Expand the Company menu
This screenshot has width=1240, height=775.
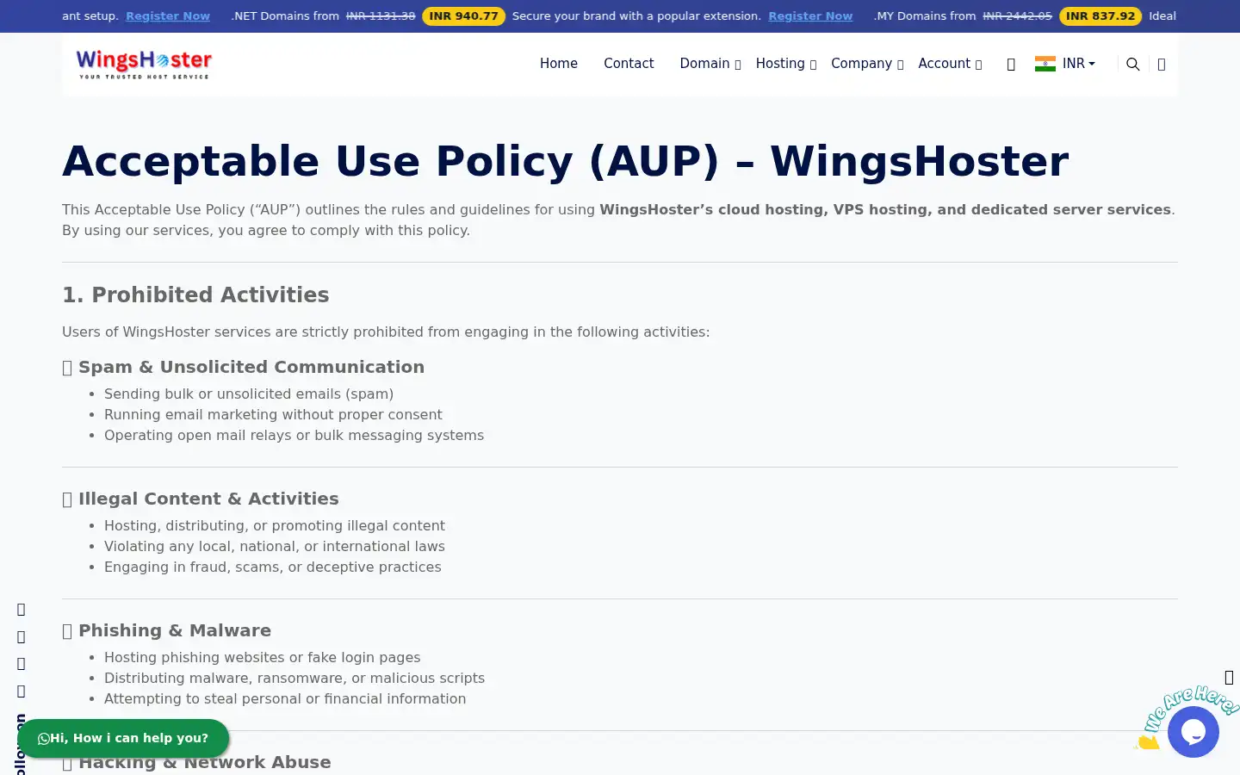pos(867,64)
